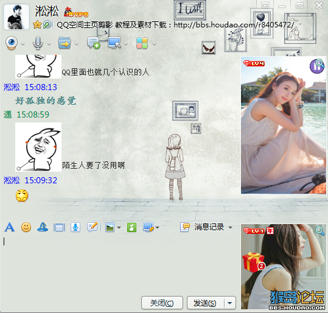
Task: Click the magic emoticon wizard hat icon
Action: pos(43,227)
